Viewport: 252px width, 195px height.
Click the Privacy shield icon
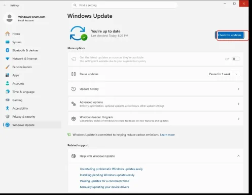[x=8, y=117]
